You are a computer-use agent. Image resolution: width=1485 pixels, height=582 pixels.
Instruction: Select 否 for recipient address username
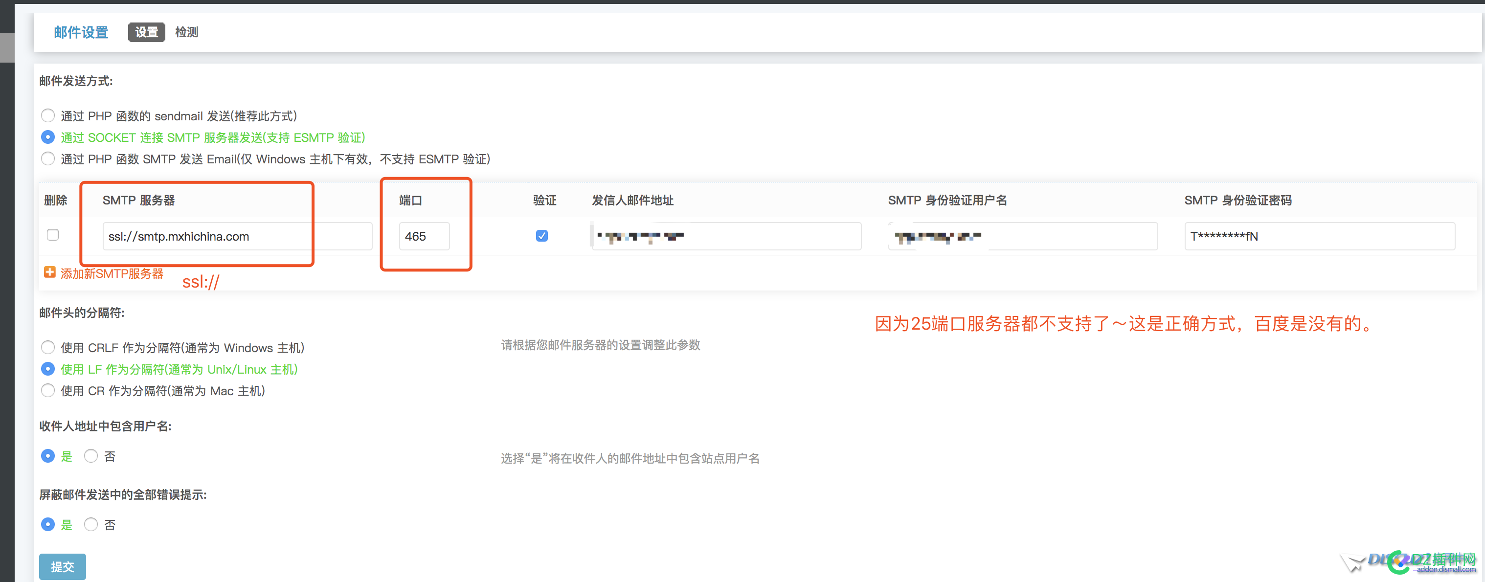tap(90, 456)
